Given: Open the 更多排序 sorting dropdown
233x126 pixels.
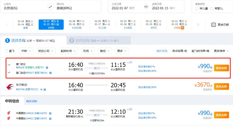Looking at the screenshot, I should (x=223, y=51).
